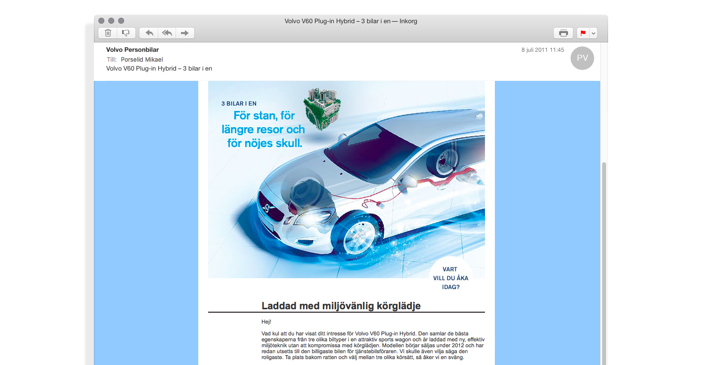Reply to Volvo Personbilar
The height and width of the screenshot is (365, 702).
pos(149,33)
